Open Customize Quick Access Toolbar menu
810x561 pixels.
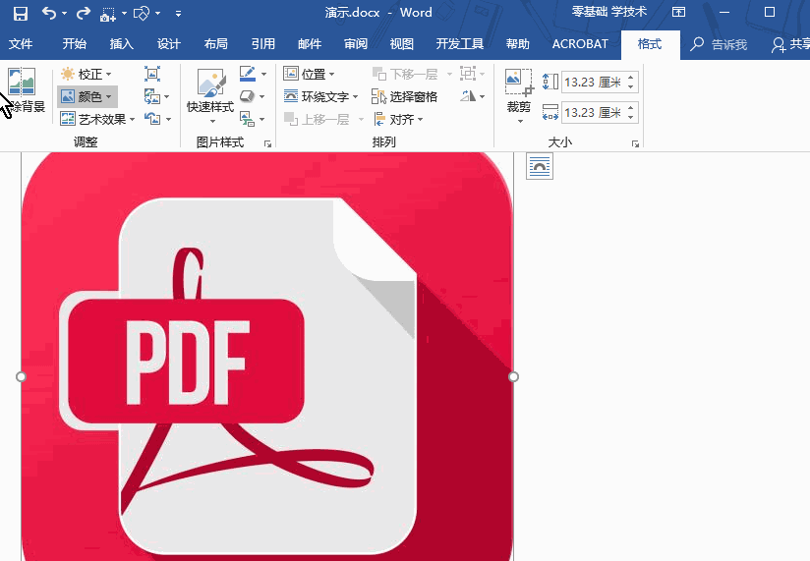pos(178,14)
